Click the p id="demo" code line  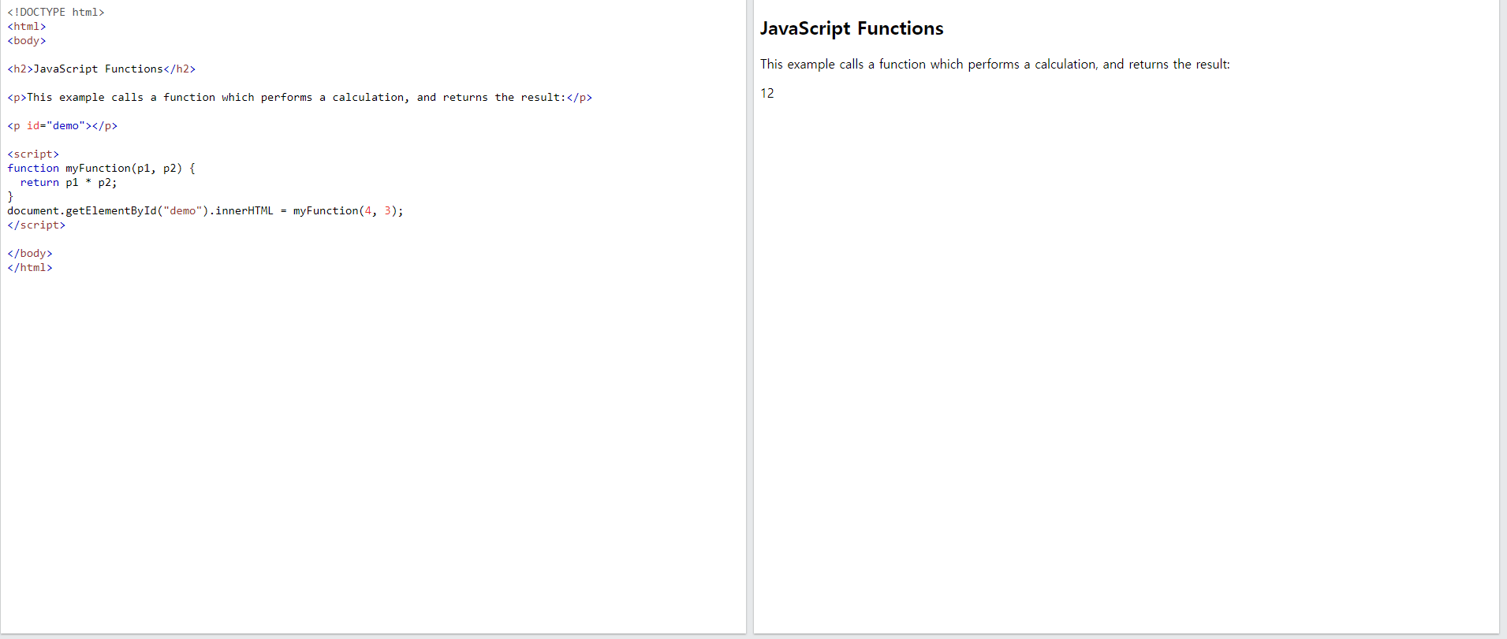[62, 125]
